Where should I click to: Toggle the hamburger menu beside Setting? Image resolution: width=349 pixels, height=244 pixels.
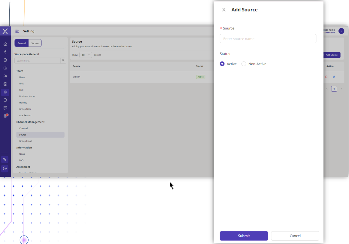pos(17,31)
